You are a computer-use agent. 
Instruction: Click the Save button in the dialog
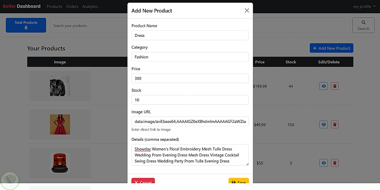point(239,182)
